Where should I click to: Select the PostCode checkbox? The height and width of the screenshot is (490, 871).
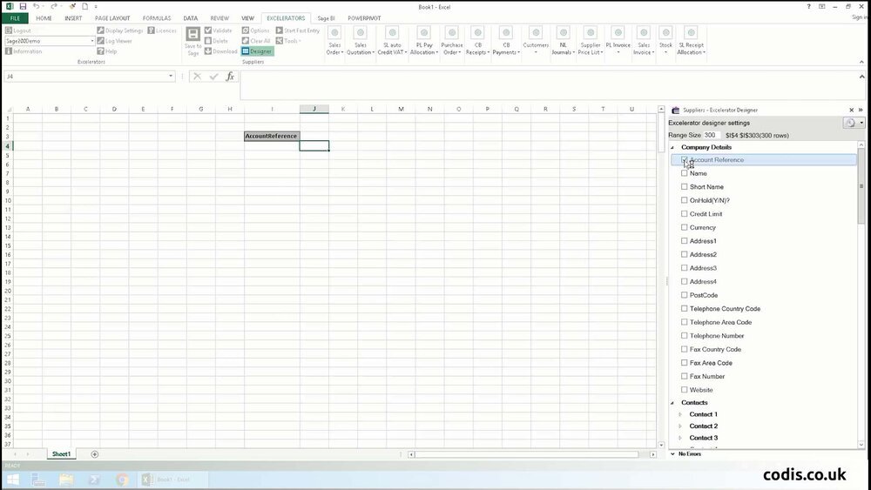pyautogui.click(x=685, y=295)
